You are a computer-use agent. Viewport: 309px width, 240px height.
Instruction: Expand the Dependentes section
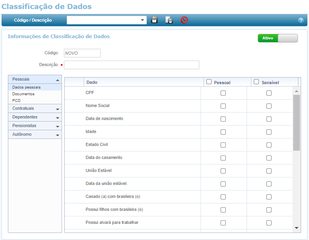(x=35, y=117)
